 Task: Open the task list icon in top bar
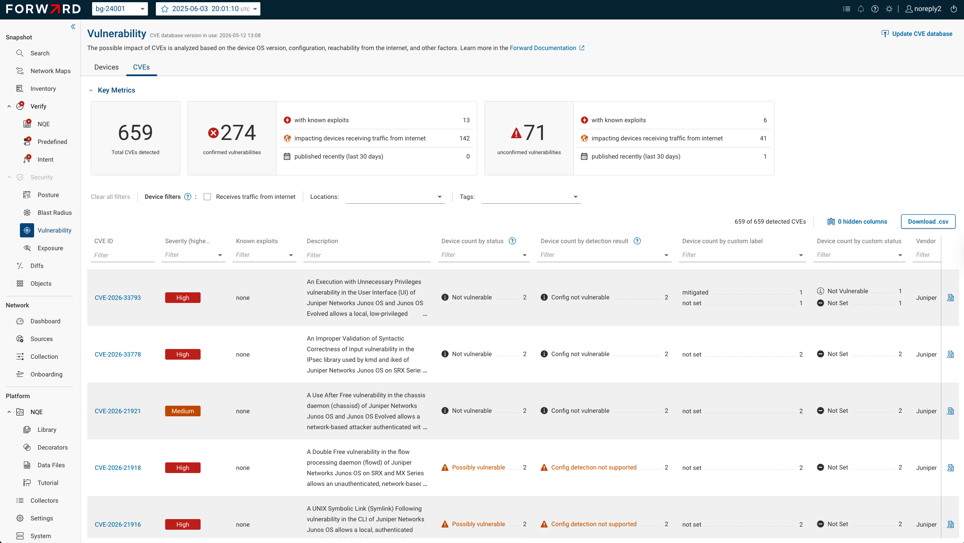(847, 9)
